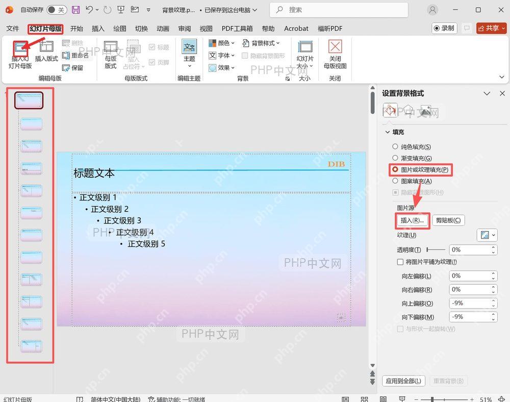
Task: Toggle 自动保存 switch
Action: pyautogui.click(x=57, y=10)
